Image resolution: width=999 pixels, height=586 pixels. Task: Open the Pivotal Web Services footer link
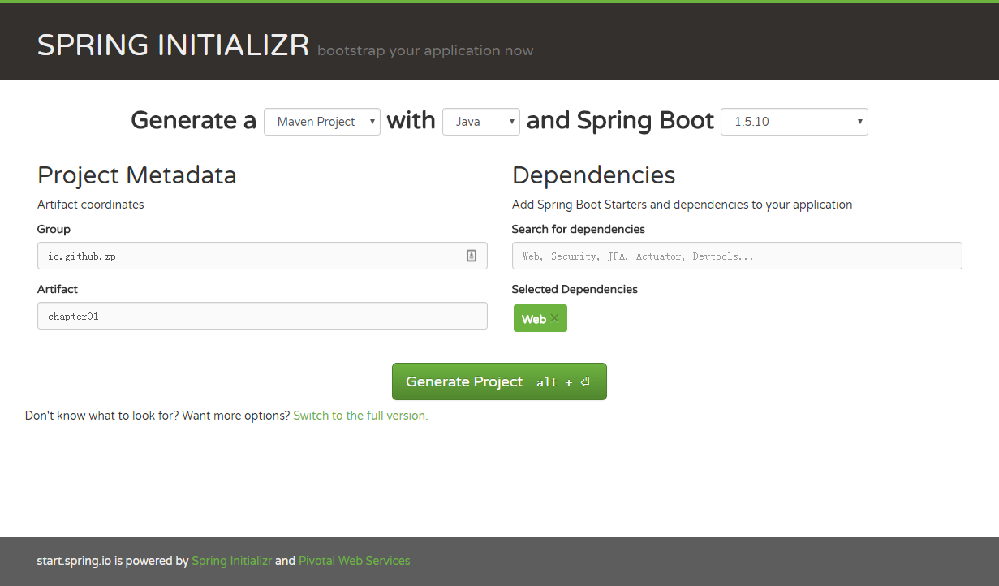pyautogui.click(x=355, y=561)
